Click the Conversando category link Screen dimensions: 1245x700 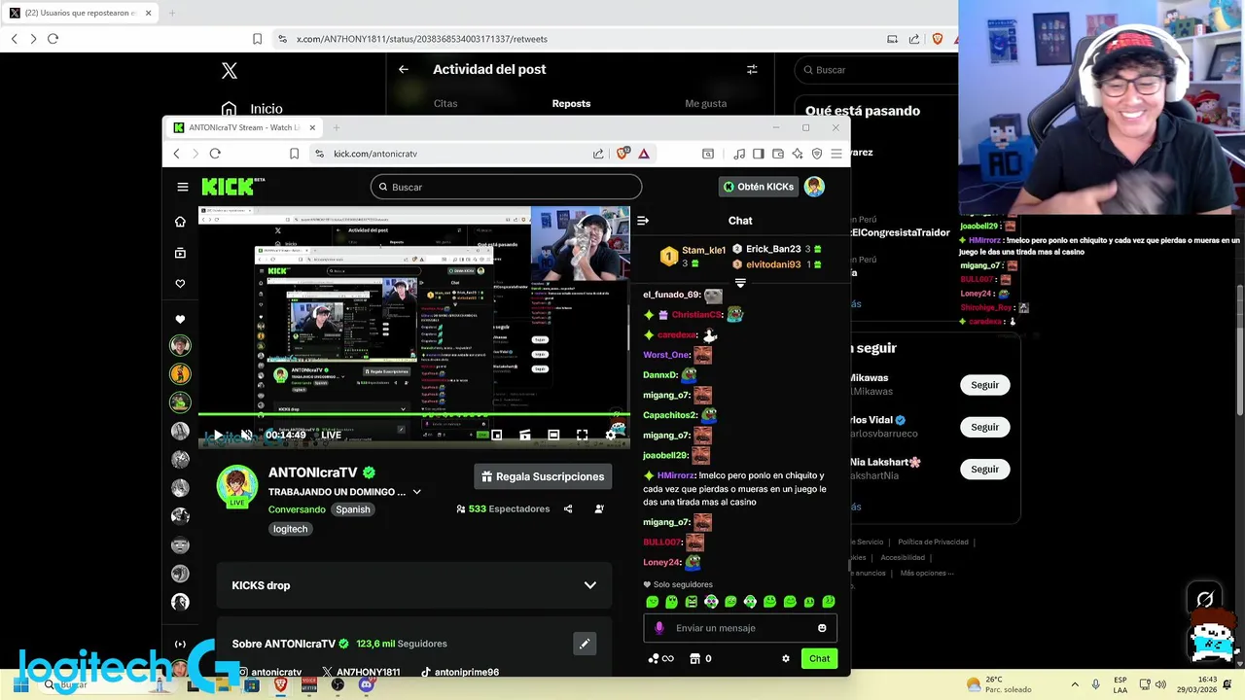(297, 509)
